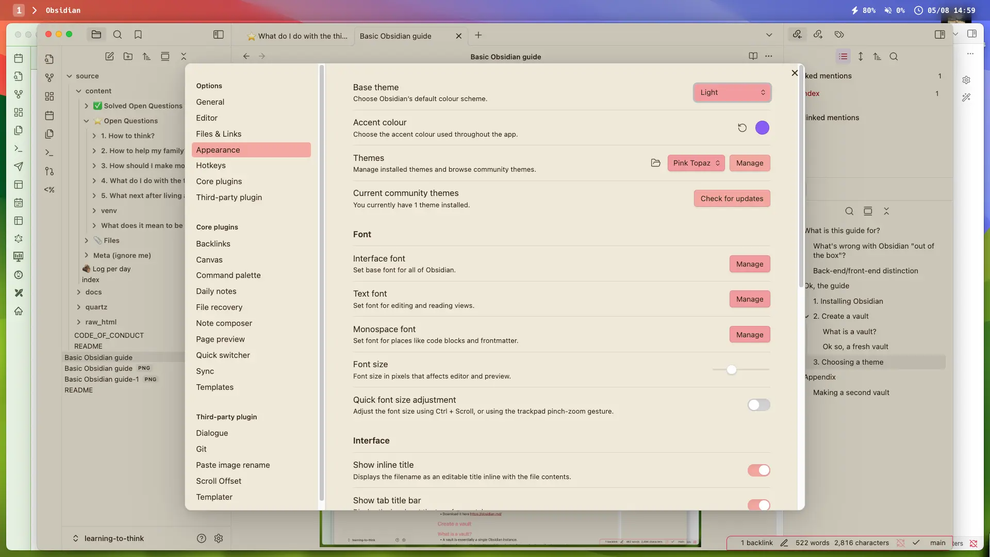Click Manage button for Interface font
This screenshot has height=557, width=990.
coord(749,264)
